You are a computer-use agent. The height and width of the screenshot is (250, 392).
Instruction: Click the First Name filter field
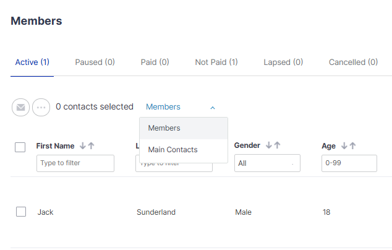coord(75,163)
